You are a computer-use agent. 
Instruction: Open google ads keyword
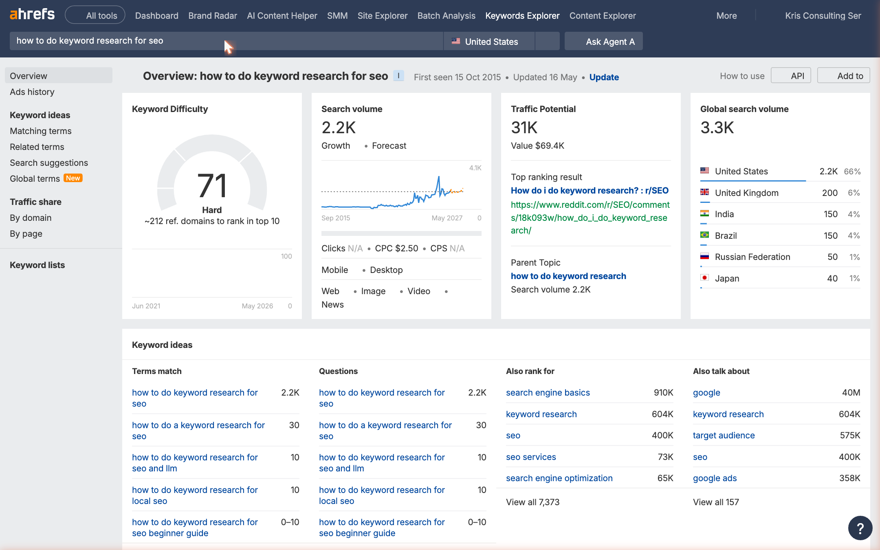[x=715, y=478]
